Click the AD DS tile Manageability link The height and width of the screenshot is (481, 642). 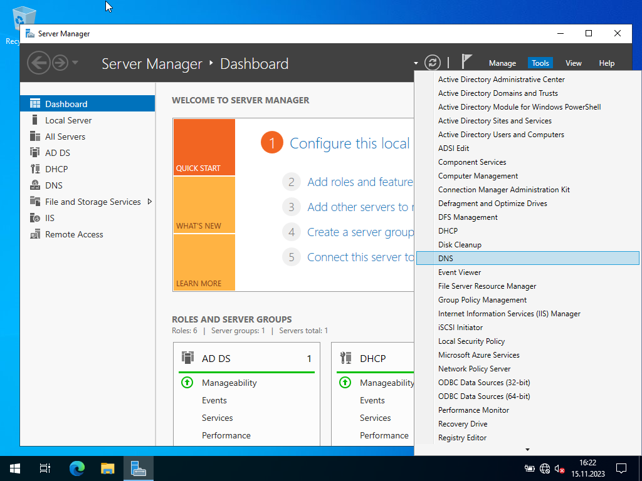click(x=229, y=383)
